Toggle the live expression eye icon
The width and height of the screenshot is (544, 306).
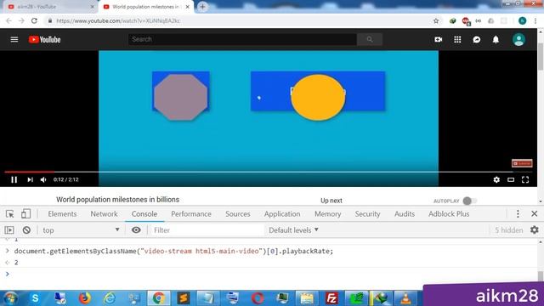pos(136,230)
